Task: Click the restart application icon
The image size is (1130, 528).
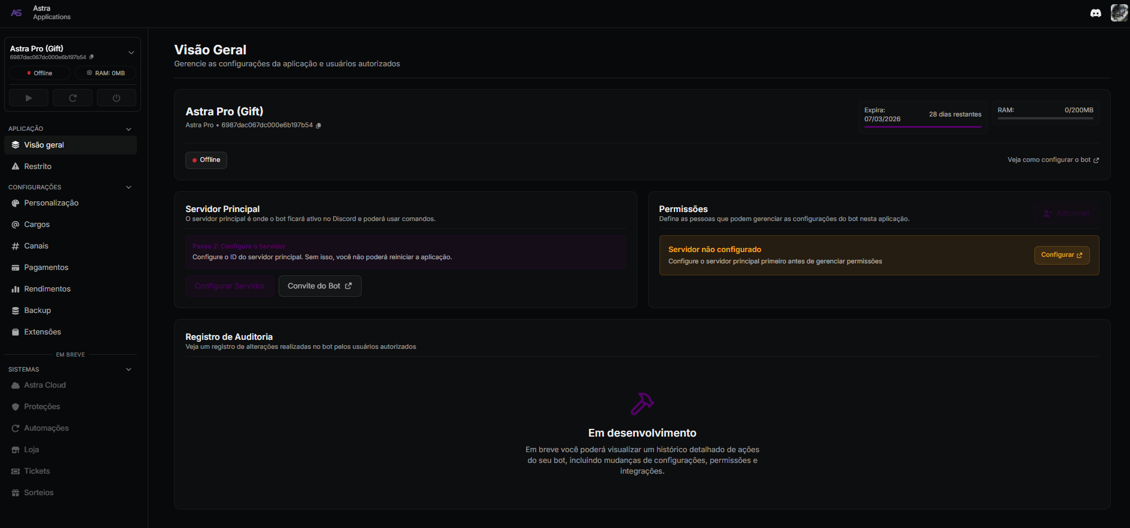Action: click(73, 98)
